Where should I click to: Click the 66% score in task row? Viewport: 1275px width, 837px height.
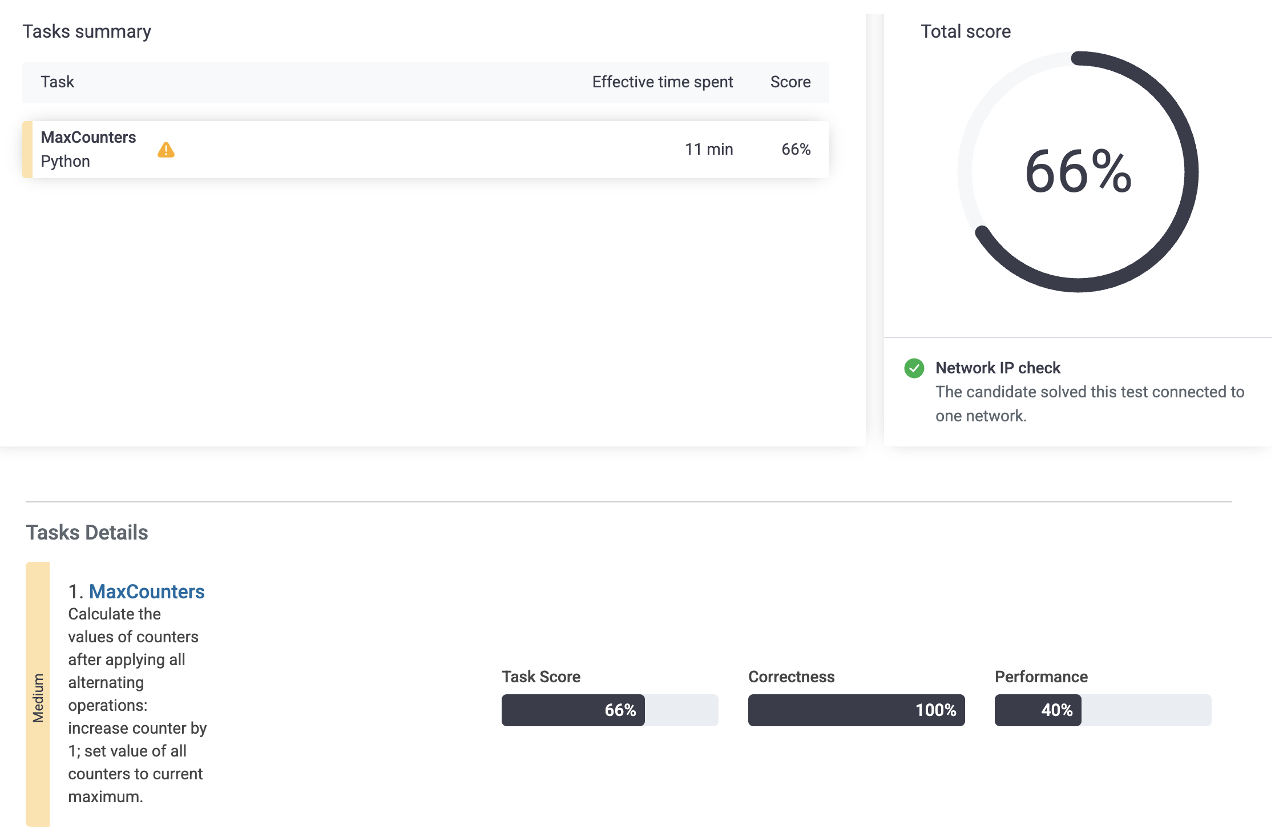point(796,150)
